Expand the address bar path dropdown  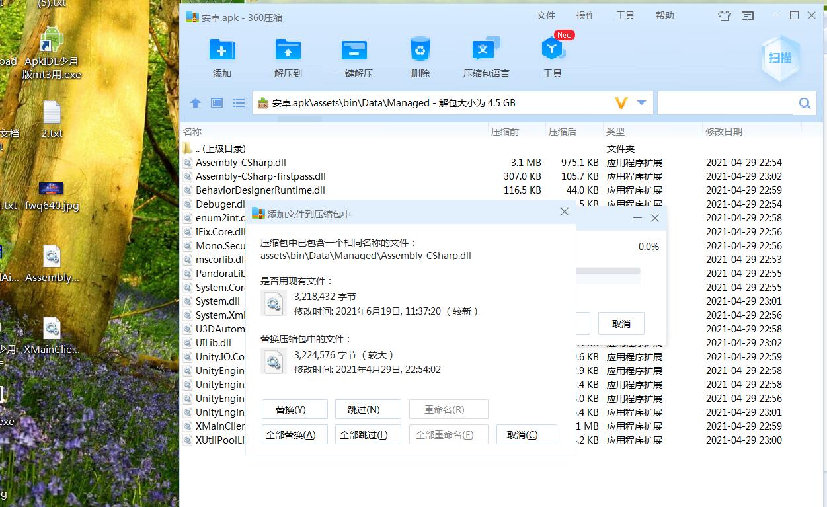click(641, 103)
